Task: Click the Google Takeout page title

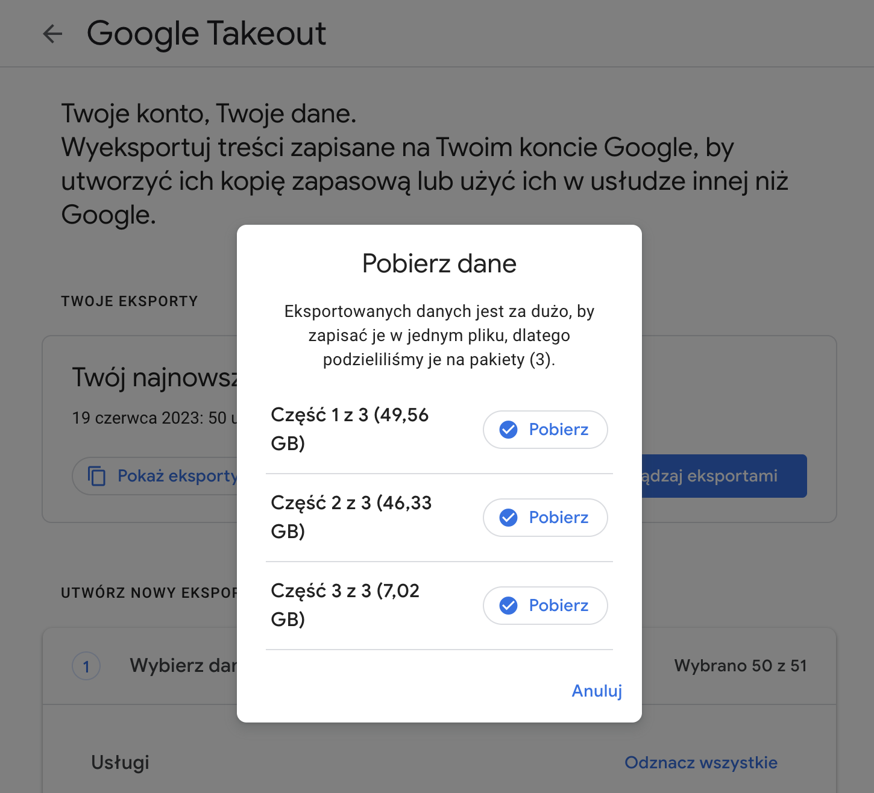Action: coord(207,34)
